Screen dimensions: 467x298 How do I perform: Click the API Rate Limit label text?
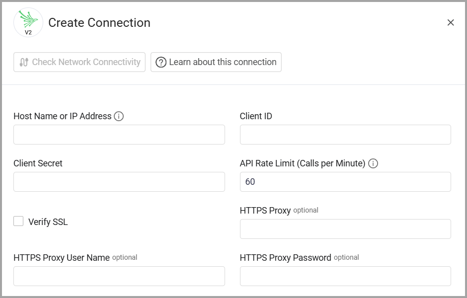coord(303,163)
